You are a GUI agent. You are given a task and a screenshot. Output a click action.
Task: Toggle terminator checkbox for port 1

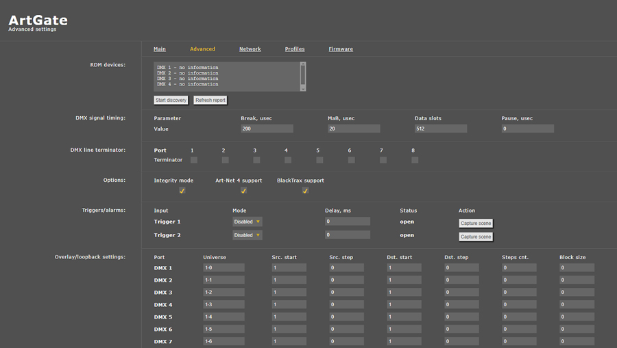(194, 160)
